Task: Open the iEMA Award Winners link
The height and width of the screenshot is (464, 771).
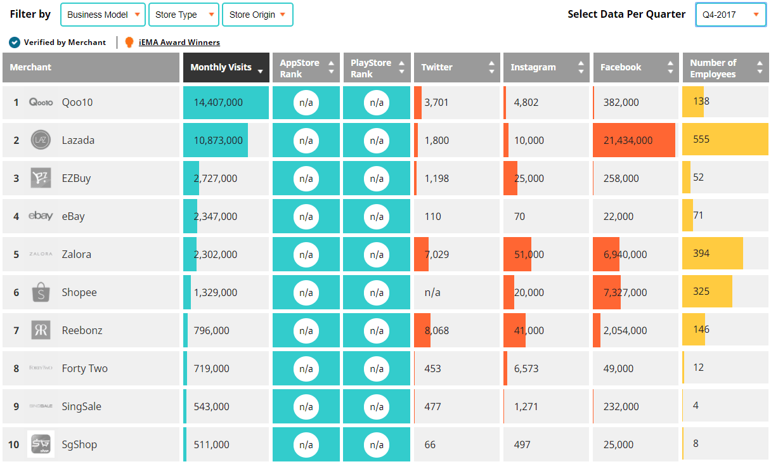Action: click(x=179, y=42)
